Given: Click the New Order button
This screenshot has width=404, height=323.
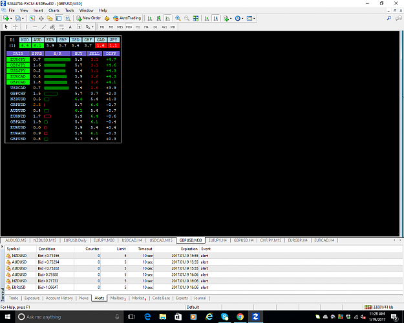Looking at the screenshot, I should pyautogui.click(x=89, y=18).
